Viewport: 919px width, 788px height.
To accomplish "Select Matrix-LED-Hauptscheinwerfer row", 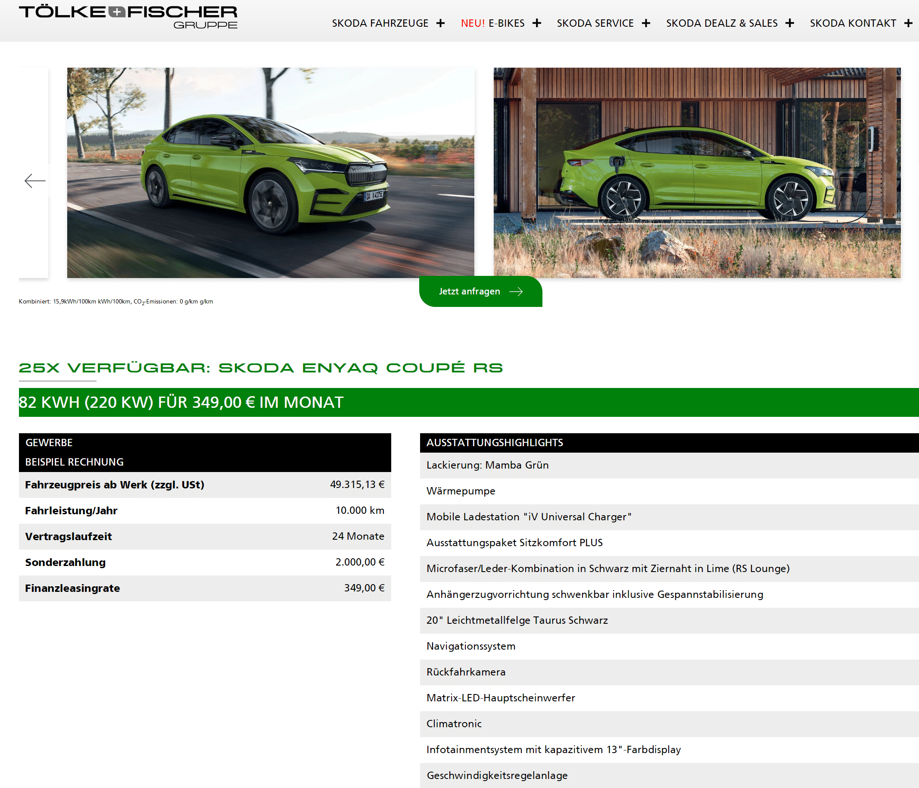I will (669, 698).
